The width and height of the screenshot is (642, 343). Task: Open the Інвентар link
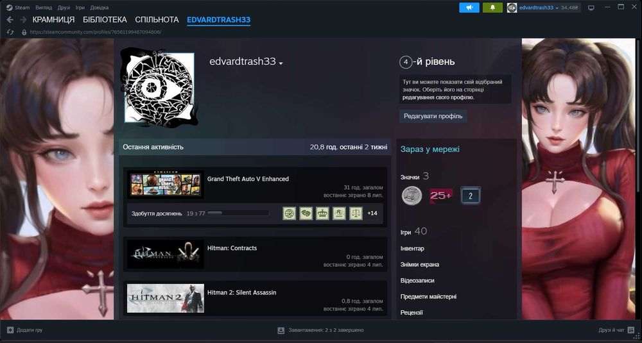point(412,249)
